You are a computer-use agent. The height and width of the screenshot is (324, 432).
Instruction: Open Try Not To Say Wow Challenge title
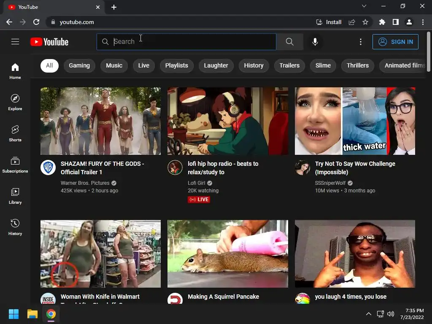click(x=355, y=168)
